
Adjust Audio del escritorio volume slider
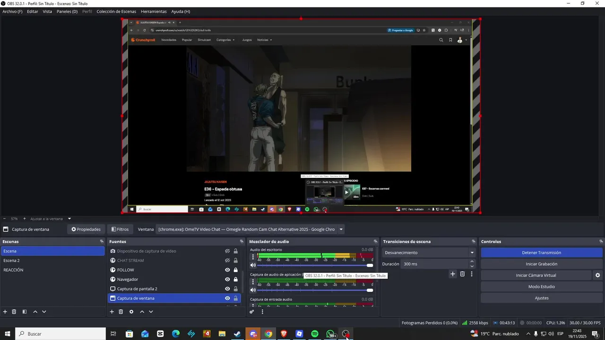316,265
